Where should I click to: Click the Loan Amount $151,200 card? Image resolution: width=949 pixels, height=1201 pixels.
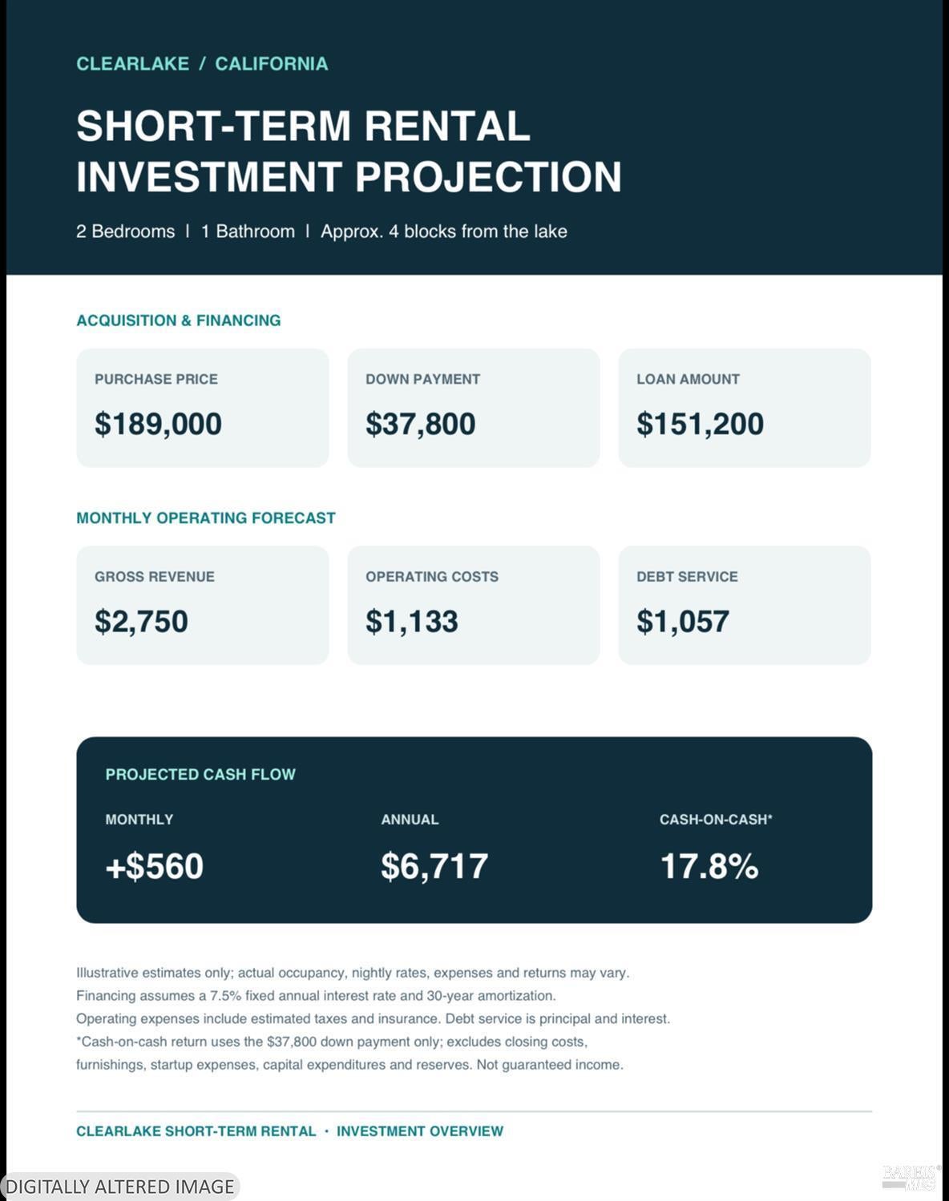click(x=745, y=408)
